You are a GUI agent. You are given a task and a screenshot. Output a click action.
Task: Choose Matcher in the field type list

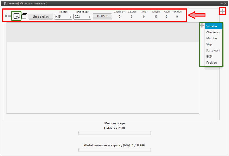pos(212,38)
